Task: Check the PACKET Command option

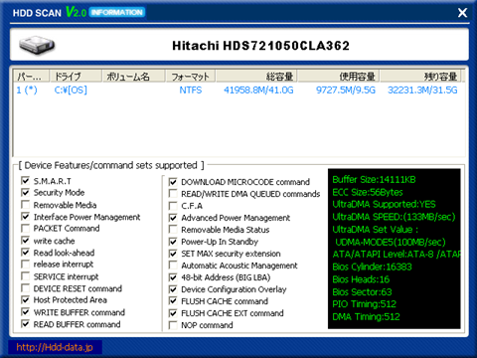Action: coord(25,229)
